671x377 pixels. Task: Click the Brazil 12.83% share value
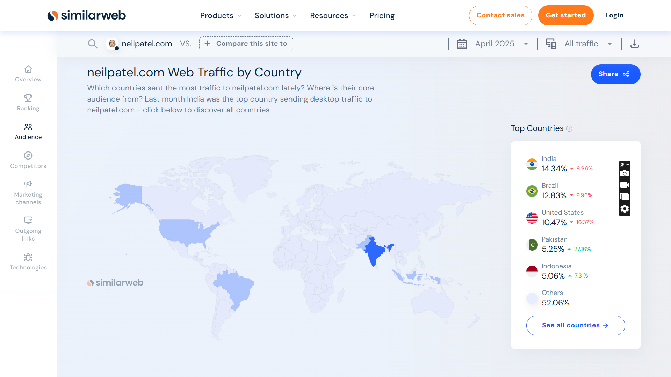tap(554, 195)
